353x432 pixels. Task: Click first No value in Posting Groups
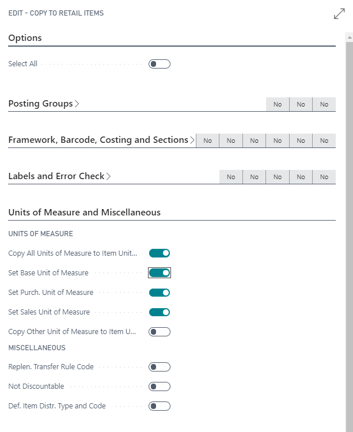click(x=278, y=104)
